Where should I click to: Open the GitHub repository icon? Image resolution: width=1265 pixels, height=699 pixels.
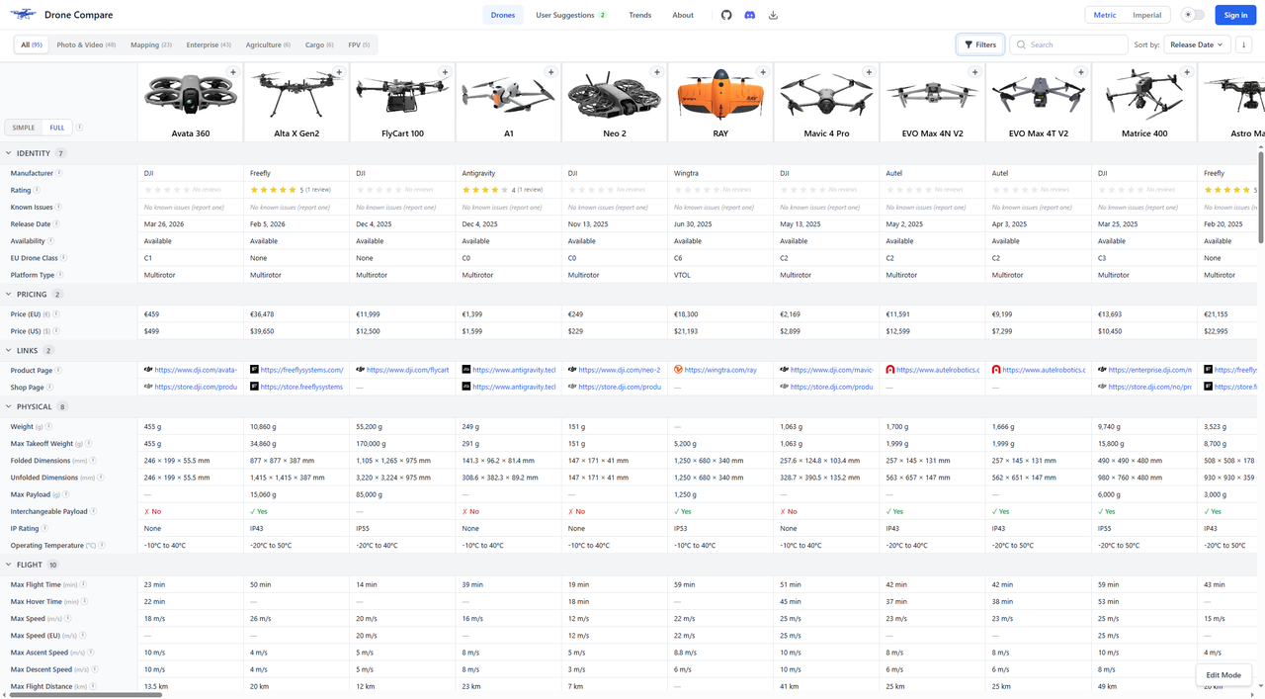pos(726,15)
